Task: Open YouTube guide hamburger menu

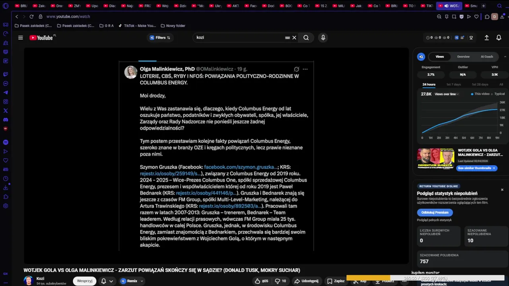Action: (20, 38)
